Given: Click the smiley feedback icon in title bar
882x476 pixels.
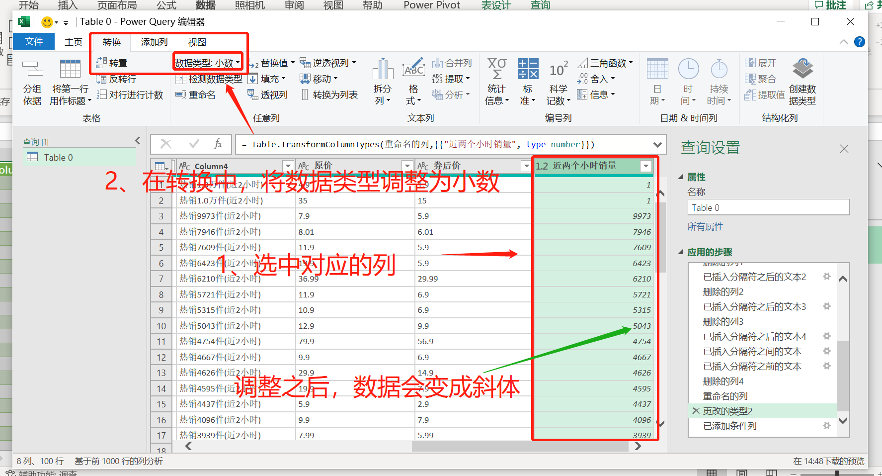Looking at the screenshot, I should tap(47, 22).
